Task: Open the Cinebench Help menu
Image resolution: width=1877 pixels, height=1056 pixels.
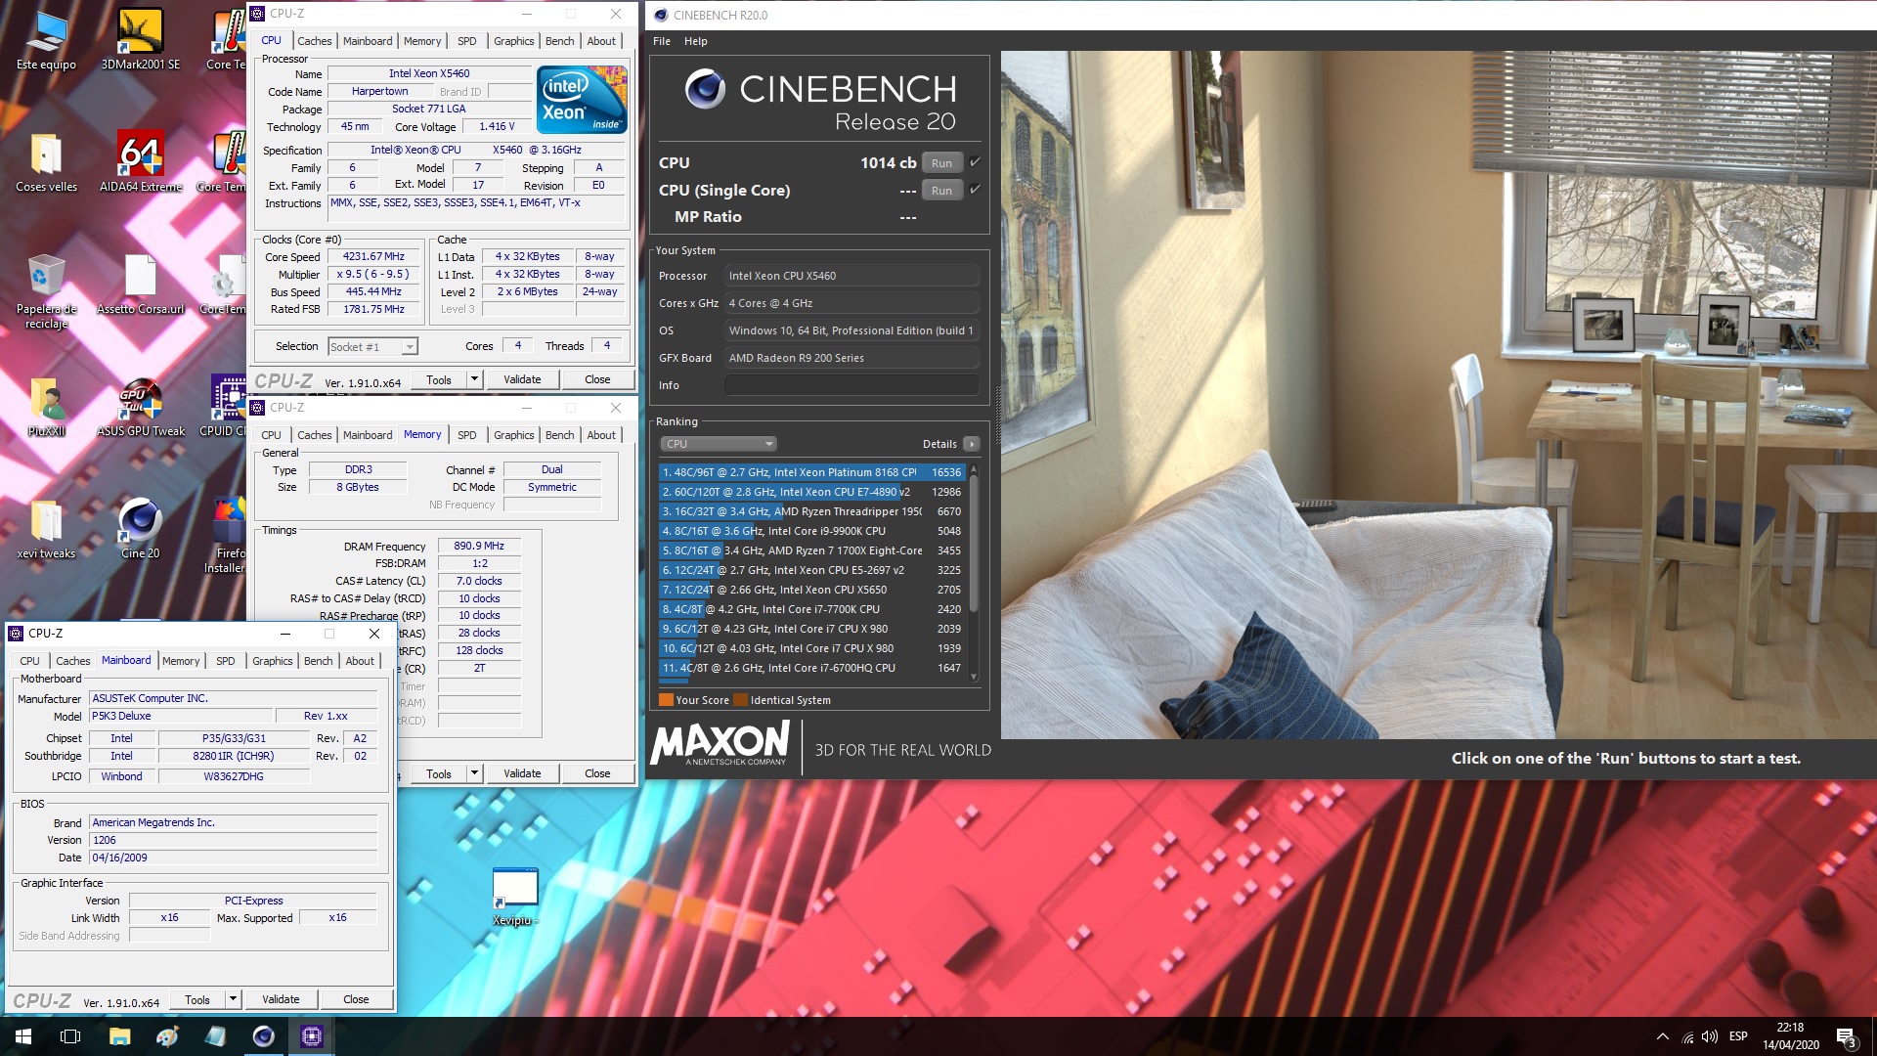Action: [695, 41]
